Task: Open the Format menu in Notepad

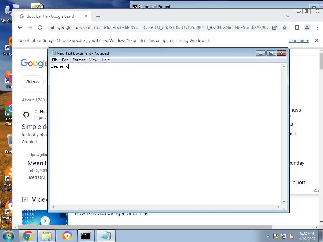Action: point(79,60)
